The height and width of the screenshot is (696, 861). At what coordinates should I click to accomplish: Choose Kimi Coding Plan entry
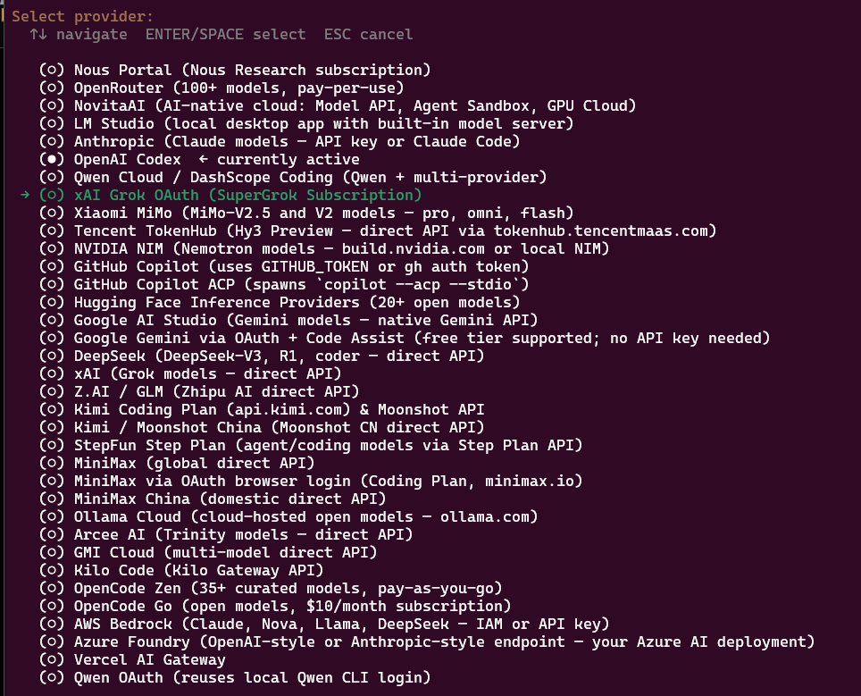262,409
